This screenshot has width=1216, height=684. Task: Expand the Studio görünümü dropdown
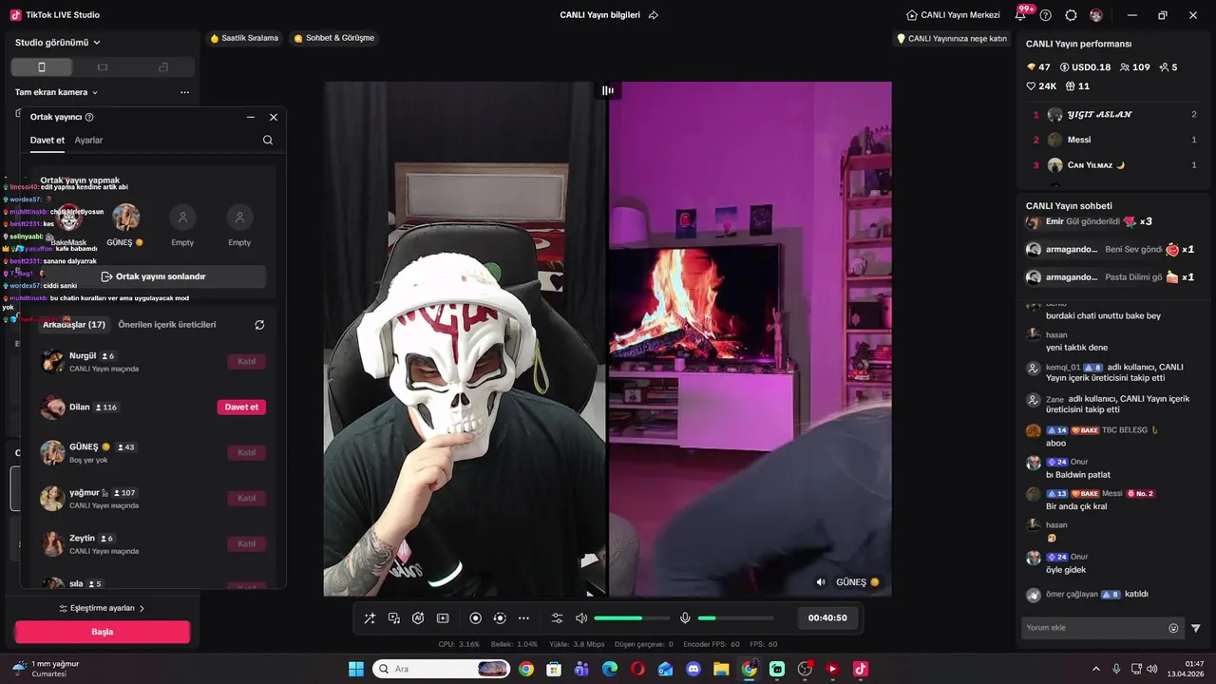pos(58,43)
